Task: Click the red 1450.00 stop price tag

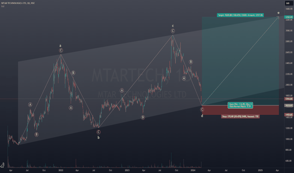Action: coord(289,114)
